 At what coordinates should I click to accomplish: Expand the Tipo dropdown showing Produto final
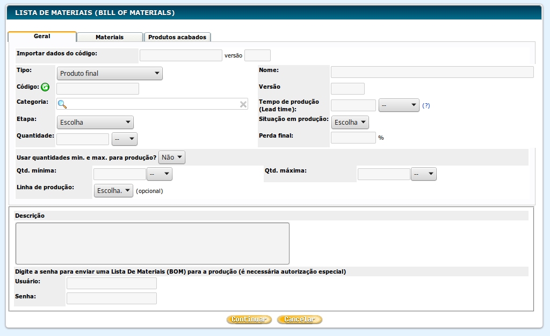coord(110,74)
